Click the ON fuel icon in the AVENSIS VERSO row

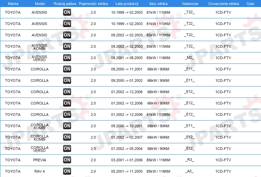[x=67, y=58]
